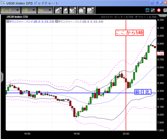Expand the line tool dropdown arrow

point(61,10)
